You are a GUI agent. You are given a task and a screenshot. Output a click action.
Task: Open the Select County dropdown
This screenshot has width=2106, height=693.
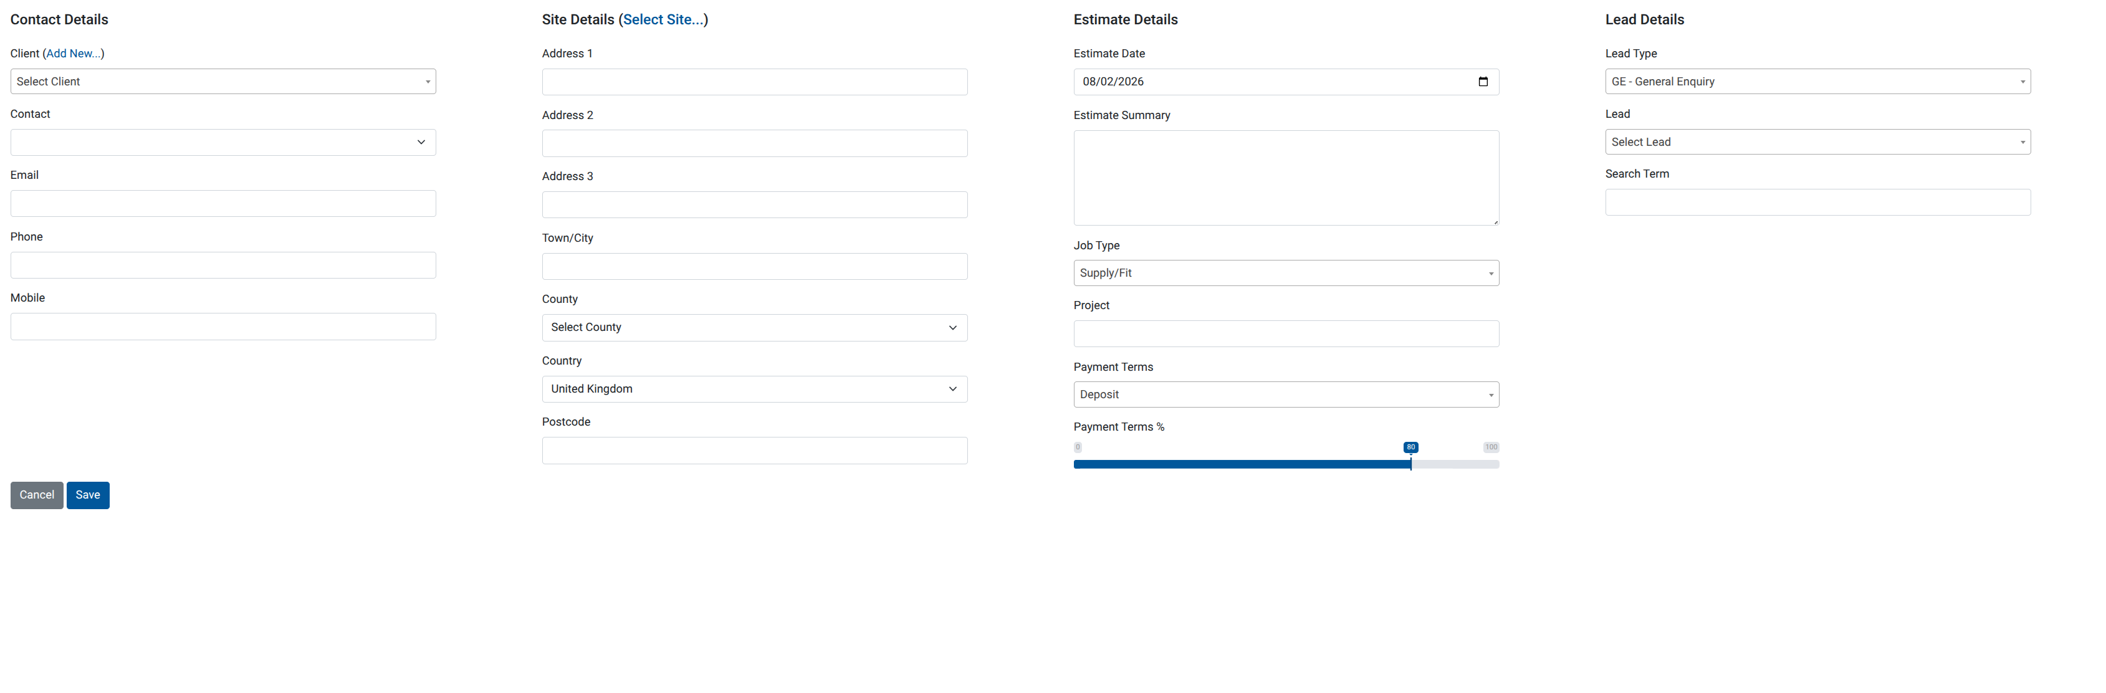tap(754, 328)
